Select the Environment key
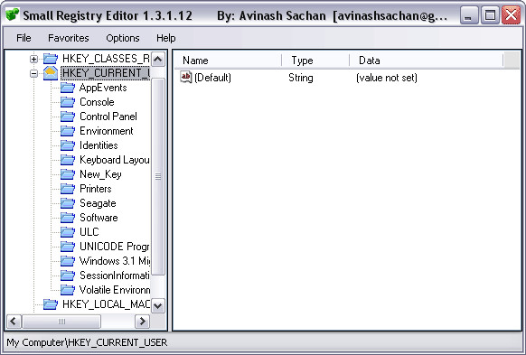This screenshot has width=526, height=355. [107, 131]
